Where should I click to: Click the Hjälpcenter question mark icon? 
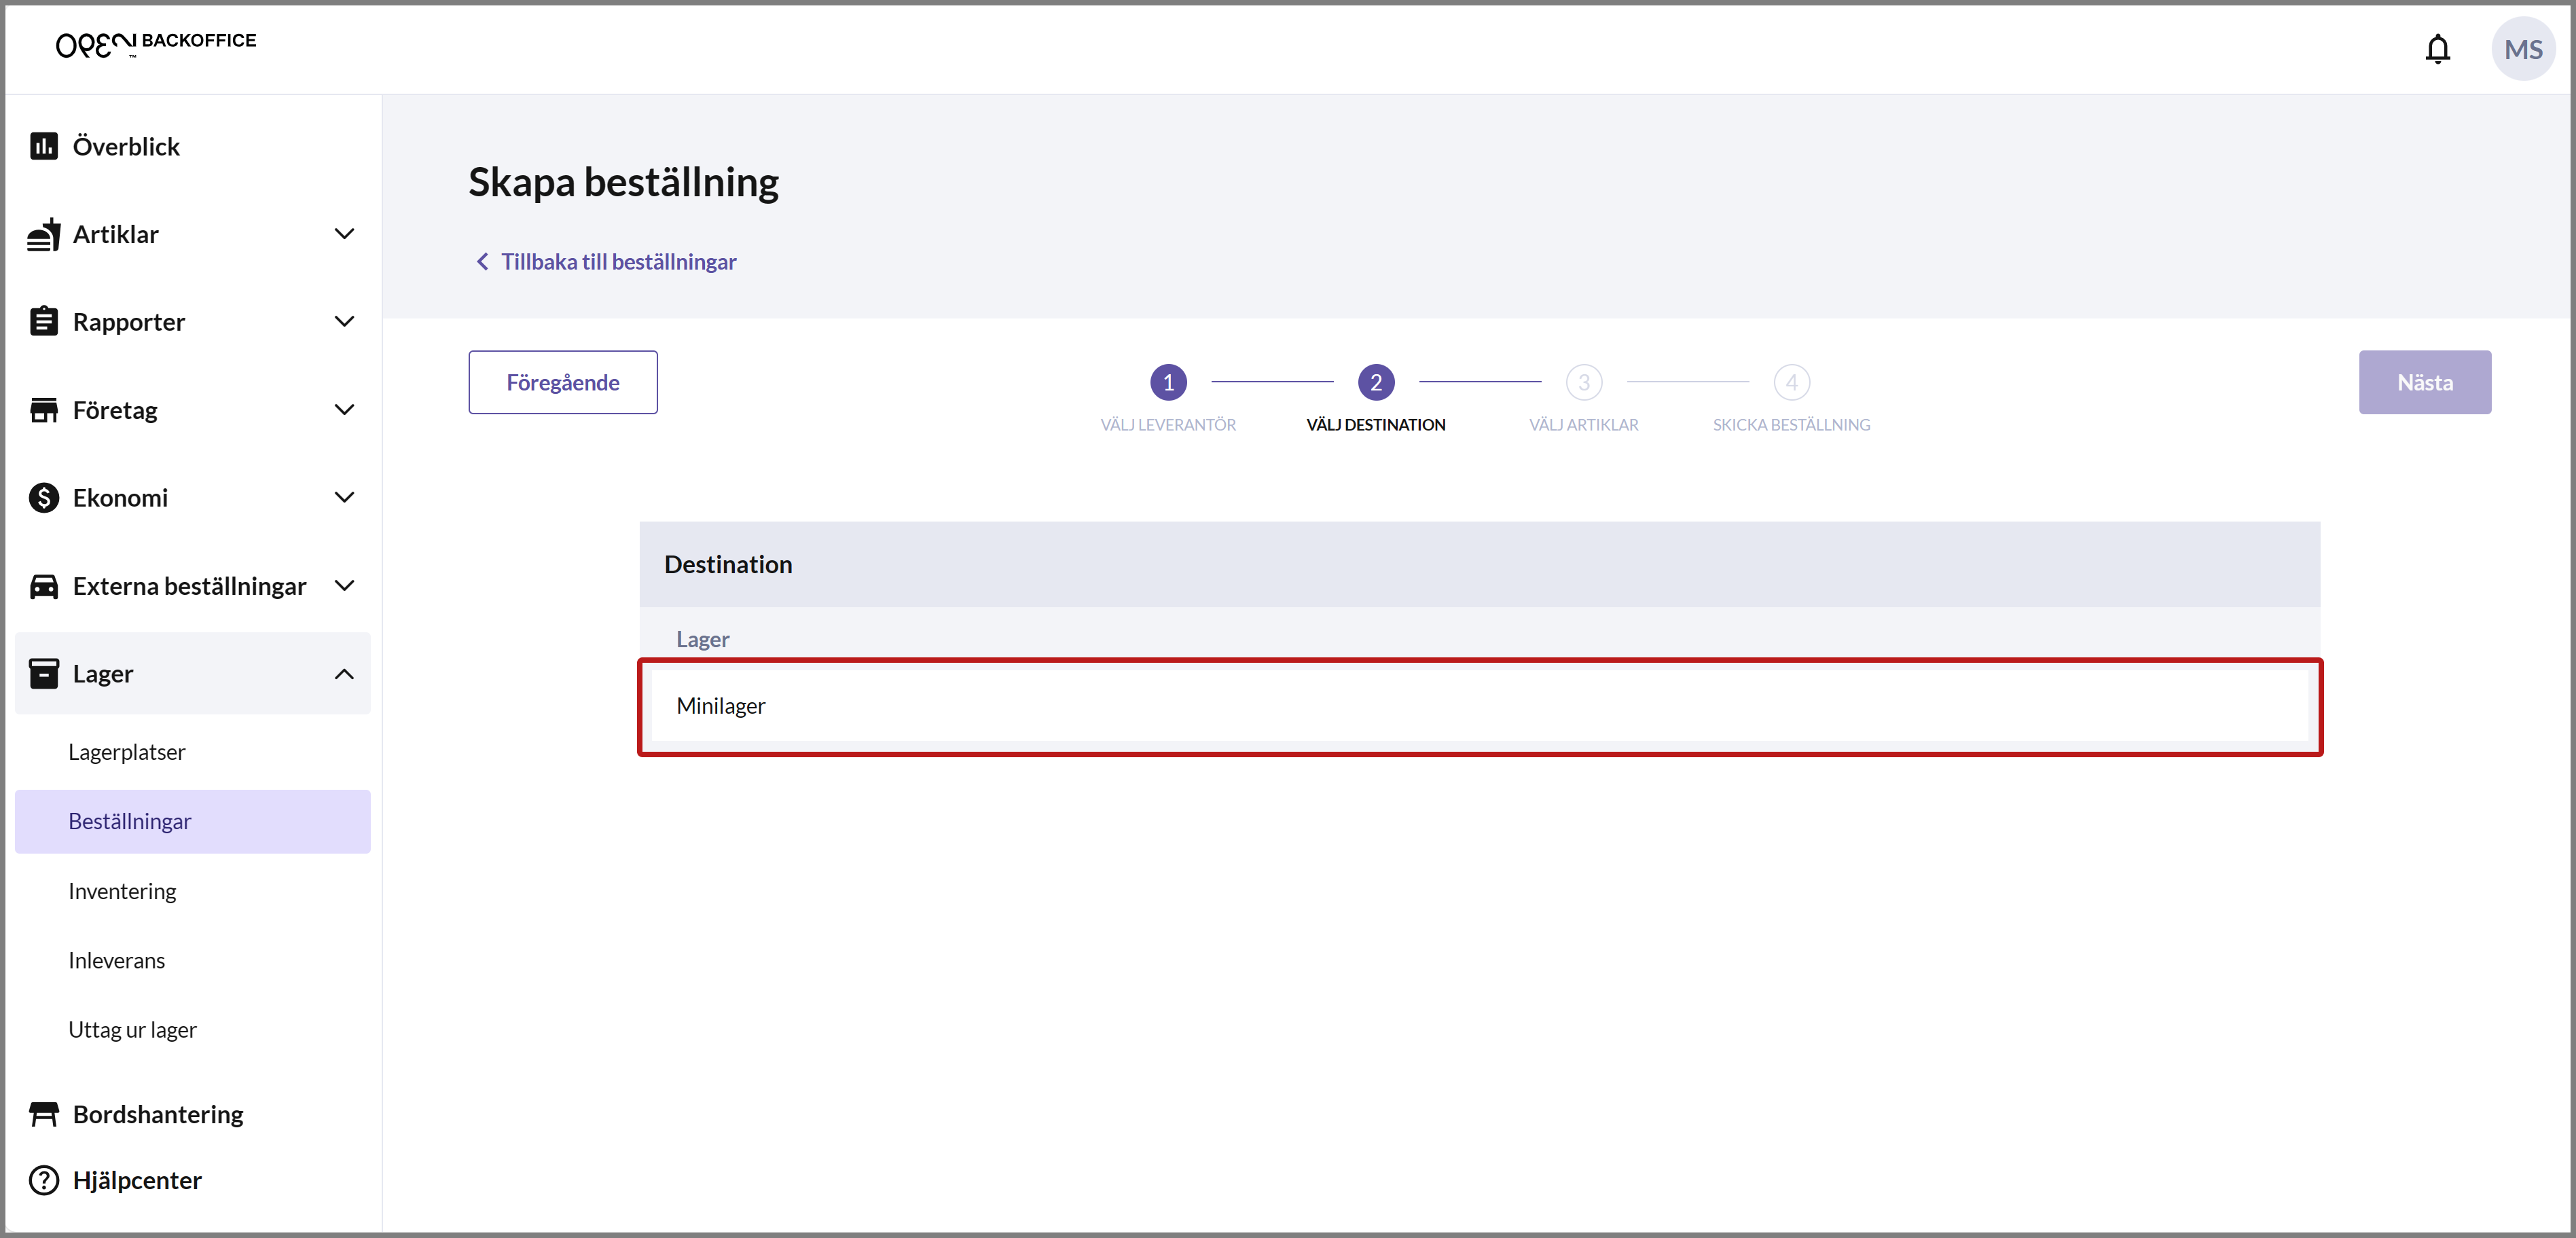pyautogui.click(x=43, y=1180)
